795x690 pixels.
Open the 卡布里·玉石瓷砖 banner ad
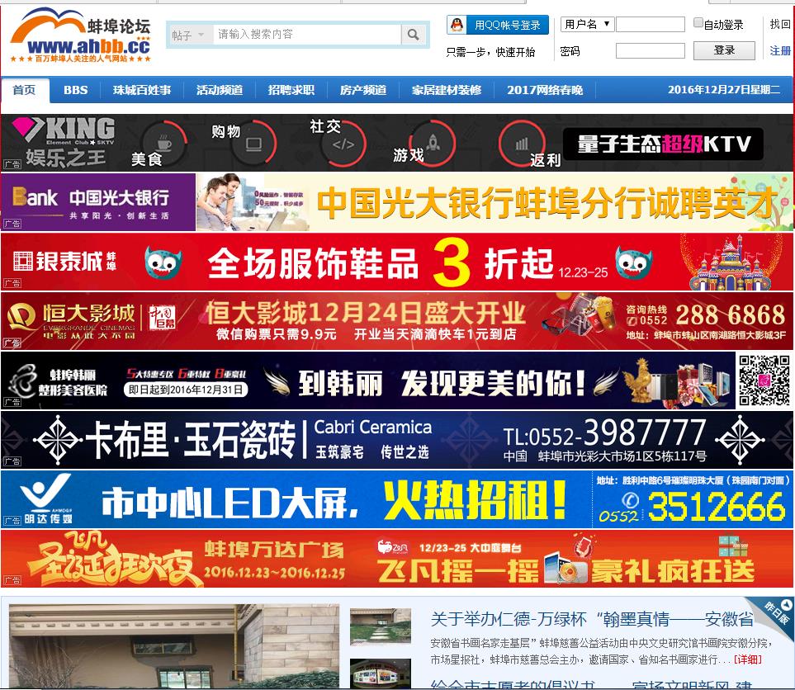[x=397, y=440]
